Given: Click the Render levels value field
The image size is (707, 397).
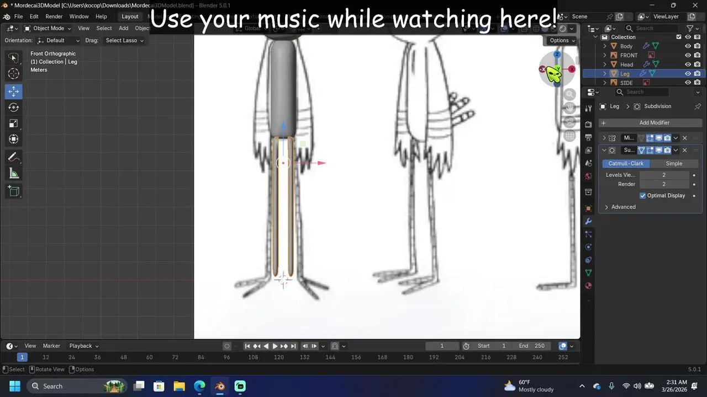Looking at the screenshot, I should coord(664,185).
